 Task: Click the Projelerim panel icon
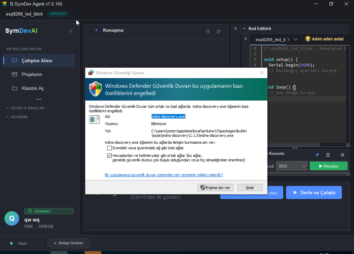coord(15,74)
